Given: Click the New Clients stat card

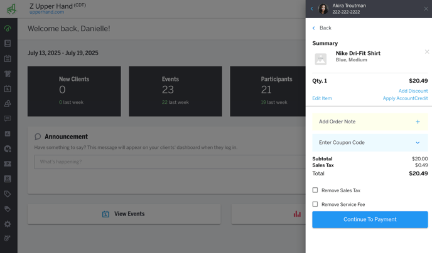Looking at the screenshot, I should click(74, 91).
